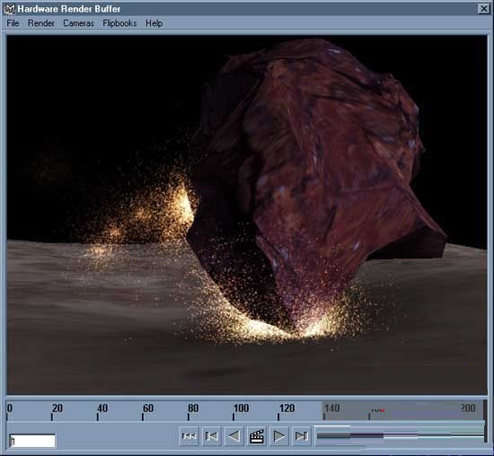Image resolution: width=494 pixels, height=456 pixels.
Task: Click the rewind to start button
Action: click(x=189, y=436)
